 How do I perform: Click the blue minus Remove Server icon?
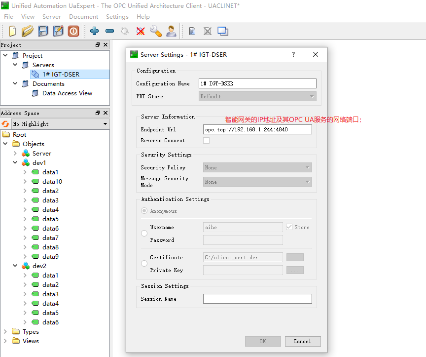click(110, 31)
